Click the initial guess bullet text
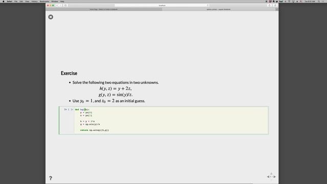 tap(109, 101)
